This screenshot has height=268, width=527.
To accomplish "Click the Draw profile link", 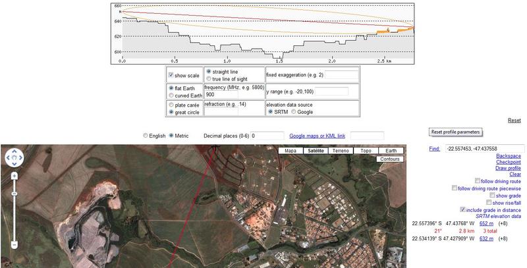I will pyautogui.click(x=508, y=168).
